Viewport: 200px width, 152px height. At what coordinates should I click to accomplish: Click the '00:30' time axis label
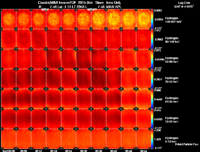pyautogui.click(x=83, y=151)
